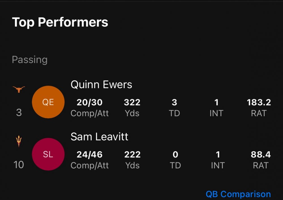This screenshot has width=283, height=200.
Task: Select Quinn Ewers player name
Action: [x=101, y=84]
